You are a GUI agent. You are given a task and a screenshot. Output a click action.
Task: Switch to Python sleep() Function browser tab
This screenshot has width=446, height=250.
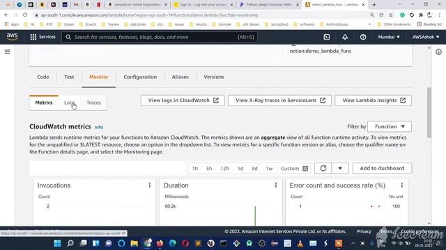[x=268, y=5]
